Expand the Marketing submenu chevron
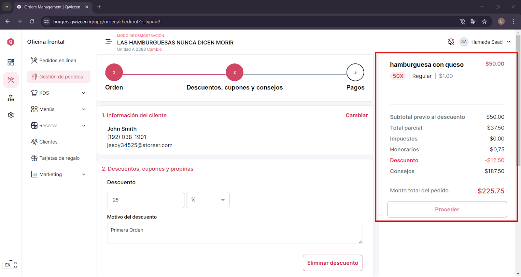 [x=84, y=174]
